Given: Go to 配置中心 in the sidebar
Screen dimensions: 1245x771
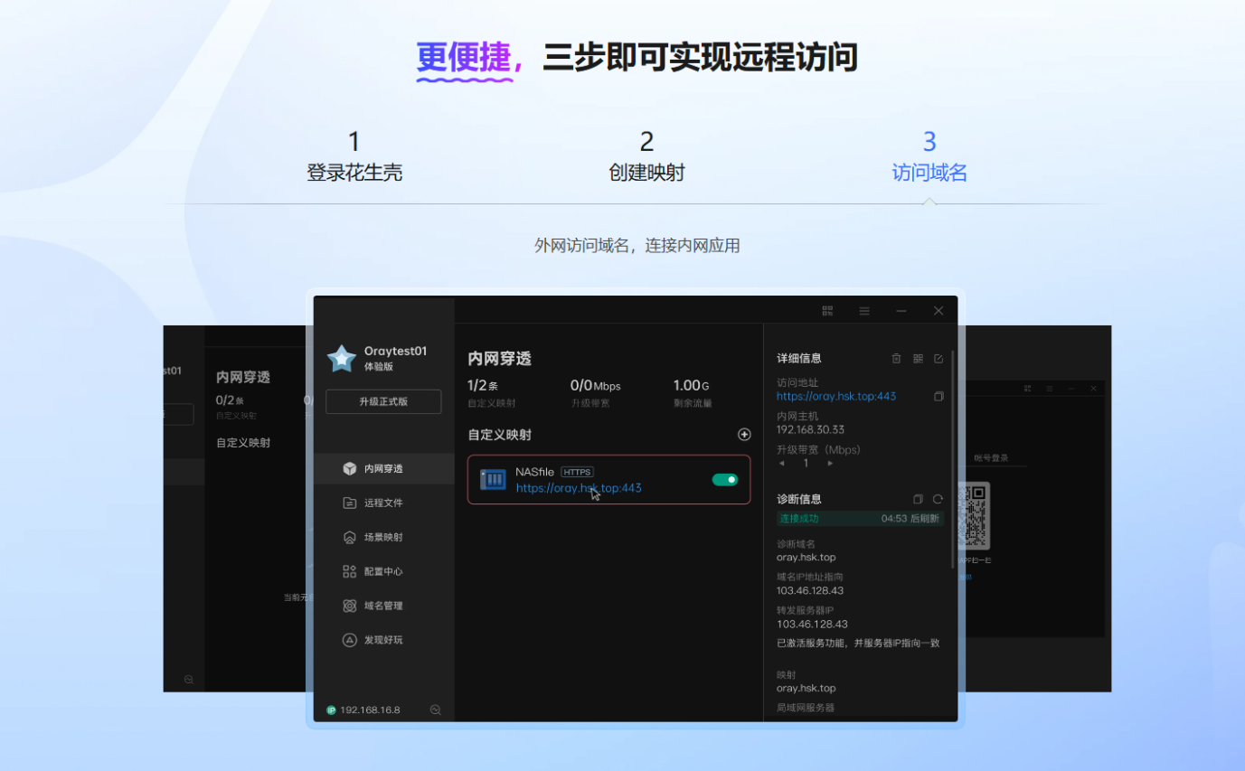Looking at the screenshot, I should coord(384,571).
